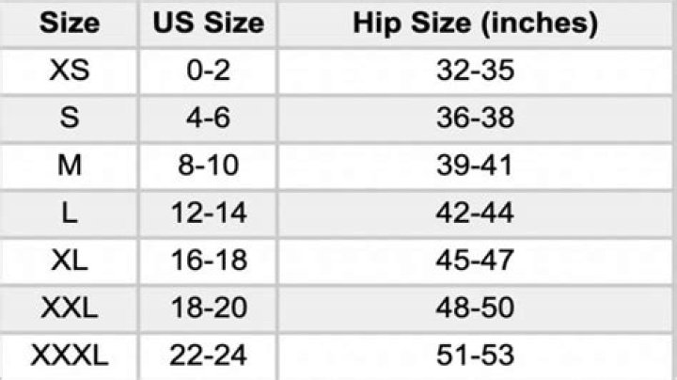Click the US size 12-14 cell

click(x=209, y=214)
